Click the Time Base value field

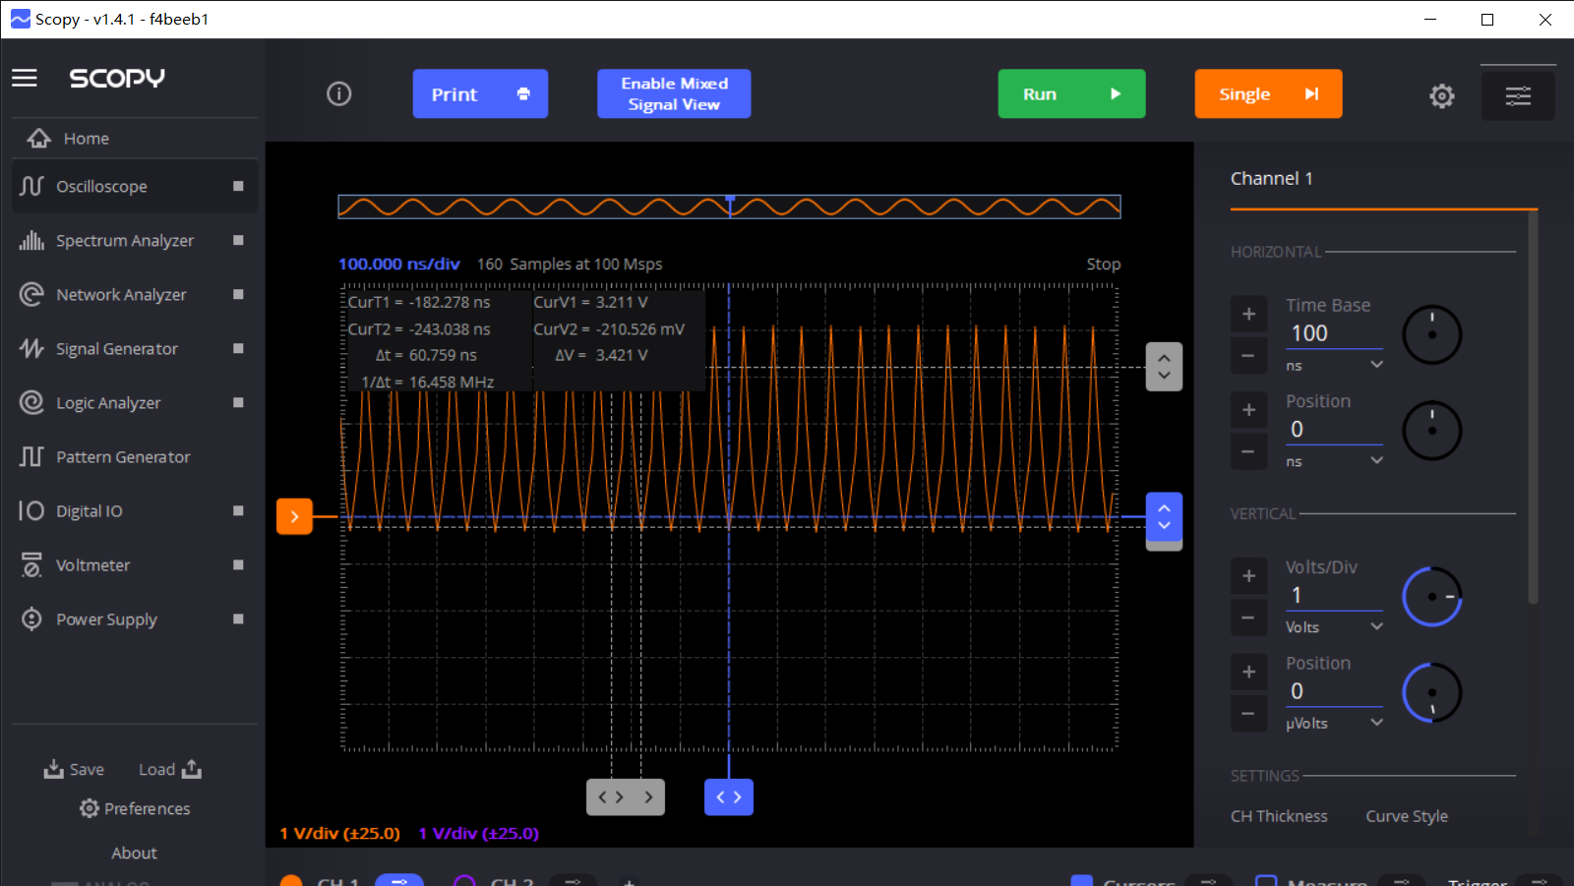[1333, 333]
